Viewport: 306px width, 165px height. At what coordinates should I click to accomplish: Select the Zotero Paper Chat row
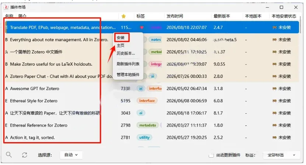[152, 76]
